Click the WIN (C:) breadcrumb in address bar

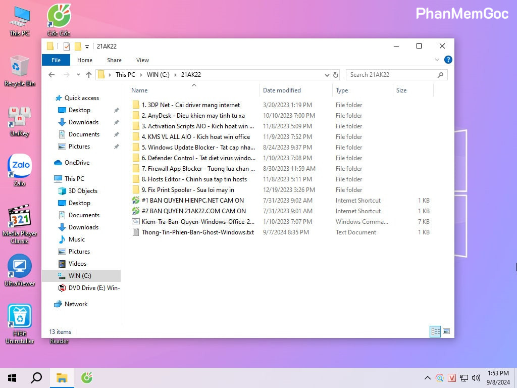point(158,75)
